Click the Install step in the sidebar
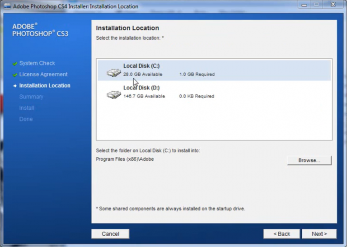Image resolution: width=347 pixels, height=247 pixels. click(x=27, y=108)
